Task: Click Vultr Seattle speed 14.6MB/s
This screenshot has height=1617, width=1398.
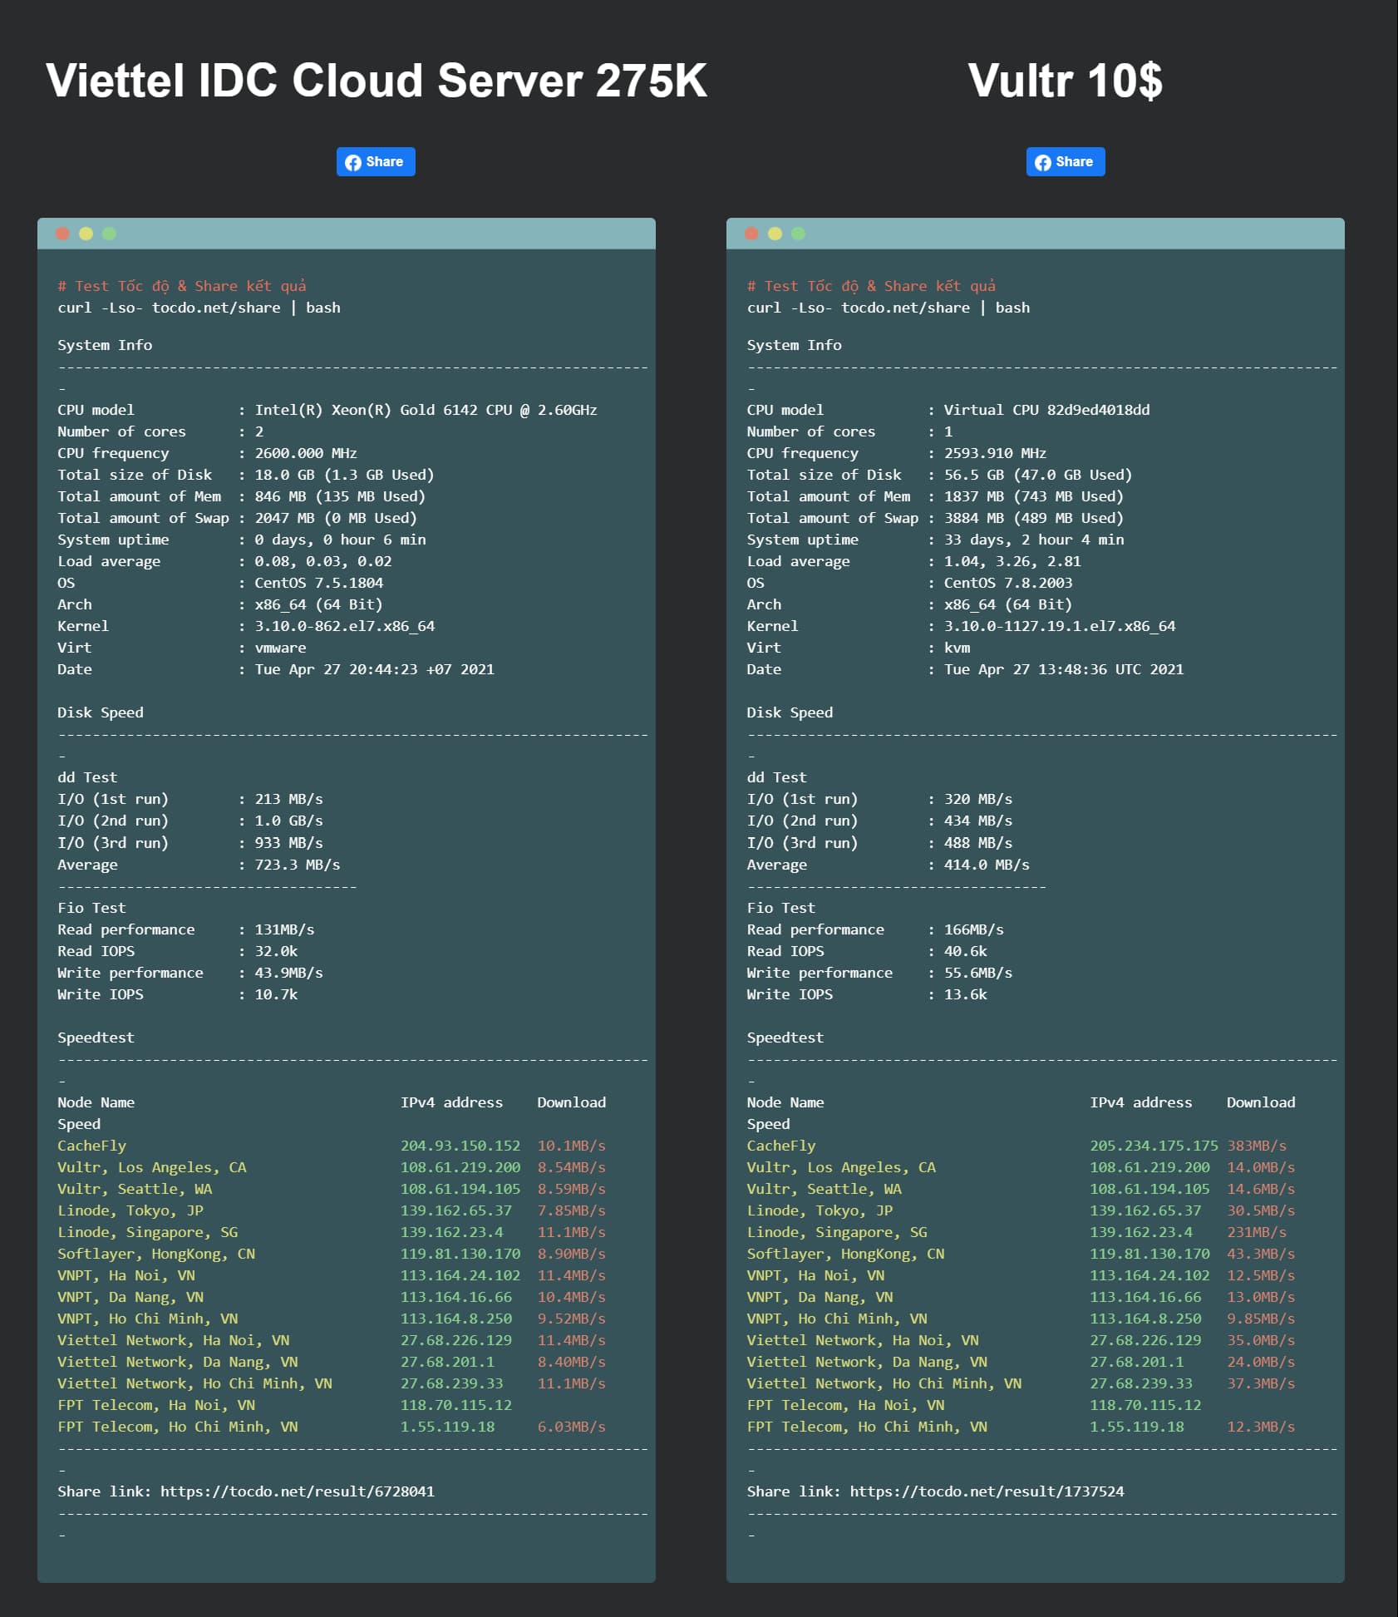Action: [1261, 1189]
